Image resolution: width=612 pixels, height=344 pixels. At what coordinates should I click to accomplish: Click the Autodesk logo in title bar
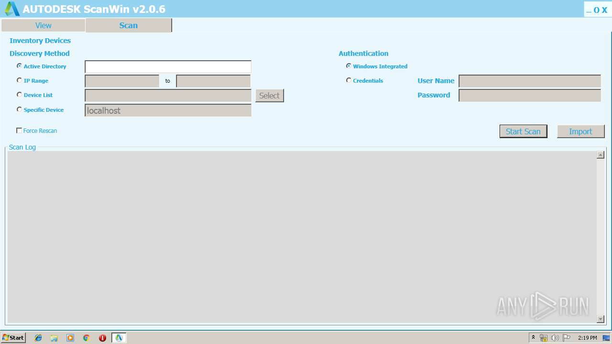[x=12, y=9]
